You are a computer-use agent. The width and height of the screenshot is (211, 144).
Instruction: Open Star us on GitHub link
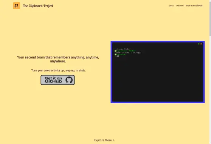(x=194, y=6)
